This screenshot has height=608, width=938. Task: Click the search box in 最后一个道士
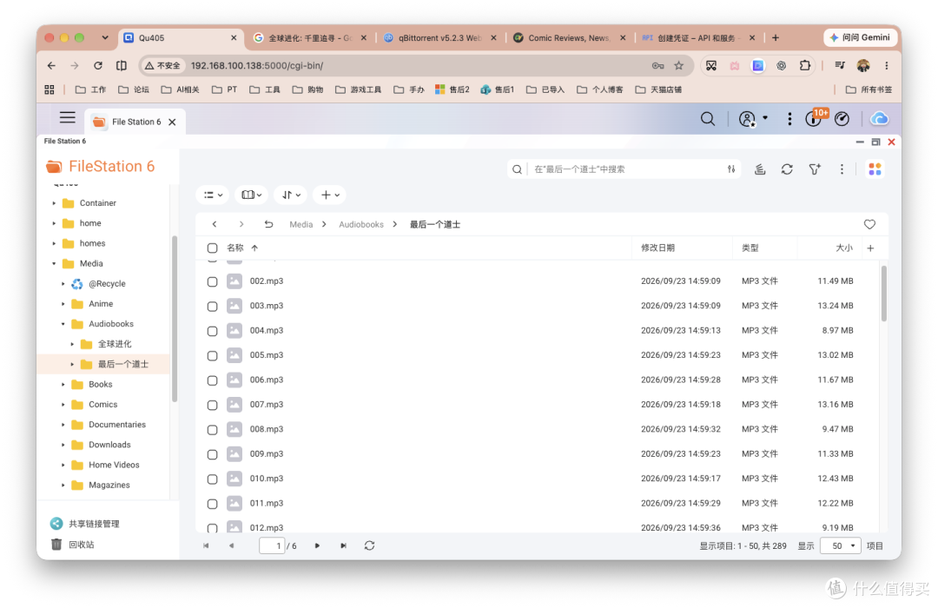[624, 169]
